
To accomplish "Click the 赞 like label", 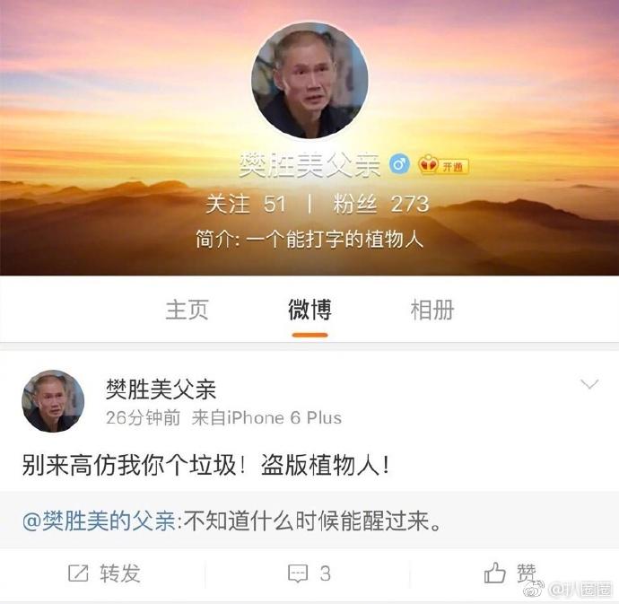I will point(527,573).
